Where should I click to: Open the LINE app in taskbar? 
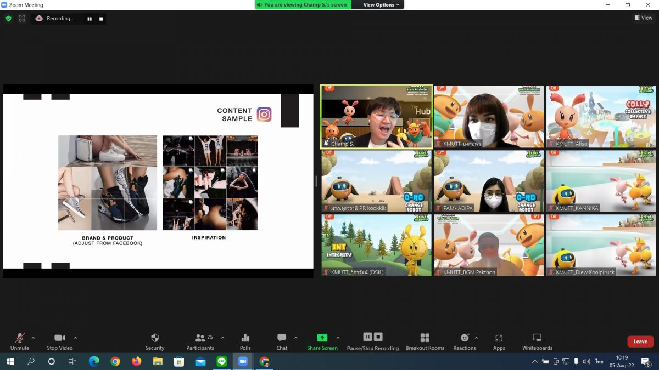tap(222, 362)
